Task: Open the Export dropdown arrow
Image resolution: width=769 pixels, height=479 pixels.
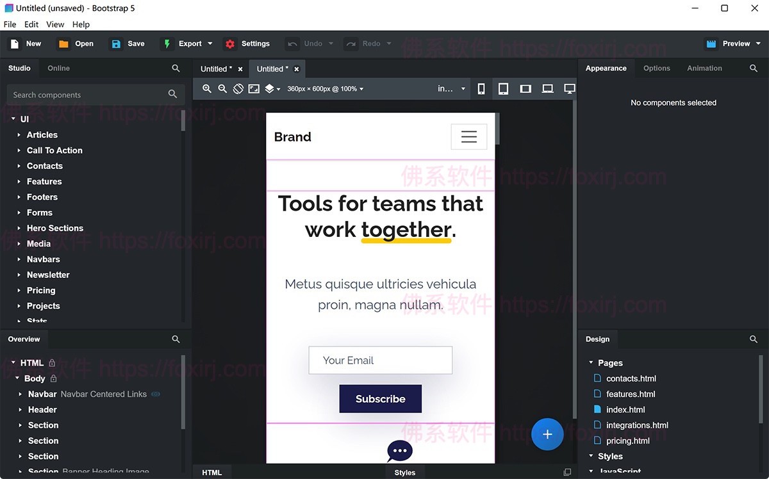Action: point(210,44)
